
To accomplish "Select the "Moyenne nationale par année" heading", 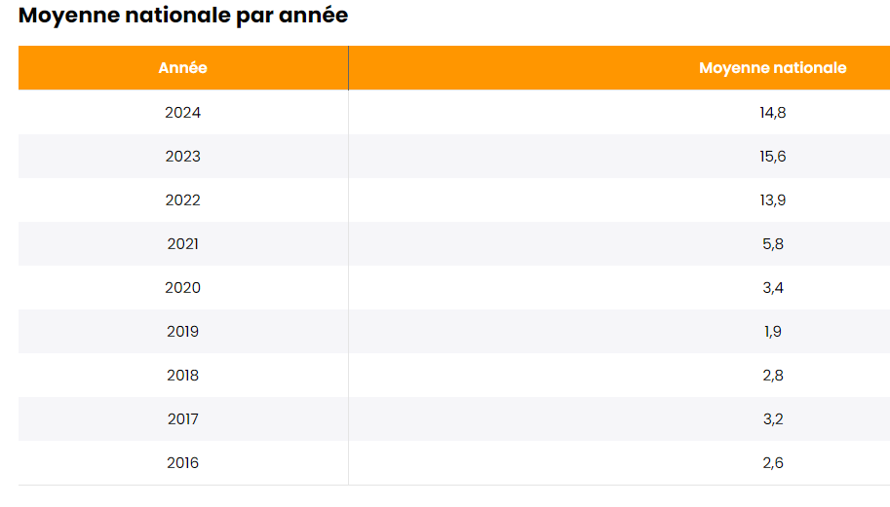I will (183, 16).
